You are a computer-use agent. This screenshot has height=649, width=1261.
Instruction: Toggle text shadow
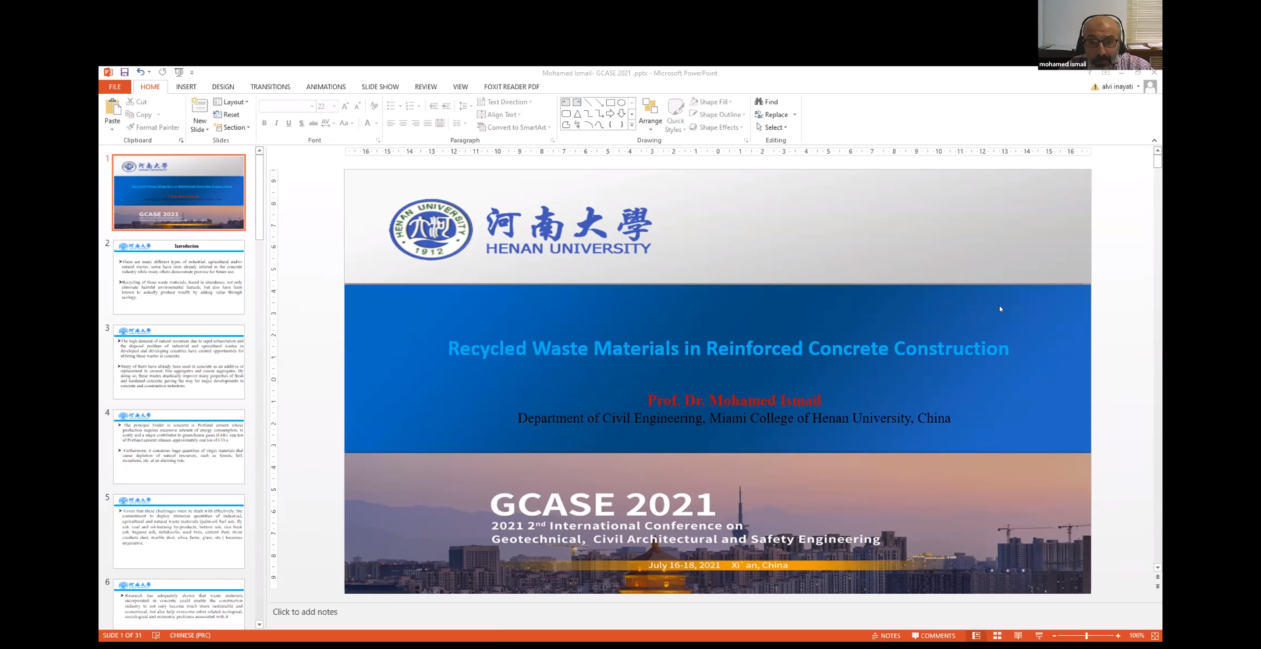[301, 123]
